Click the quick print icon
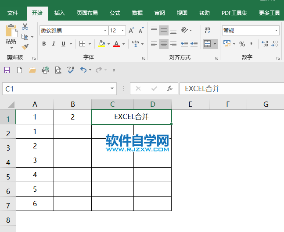The height and width of the screenshot is (232, 284). pyautogui.click(x=45, y=70)
